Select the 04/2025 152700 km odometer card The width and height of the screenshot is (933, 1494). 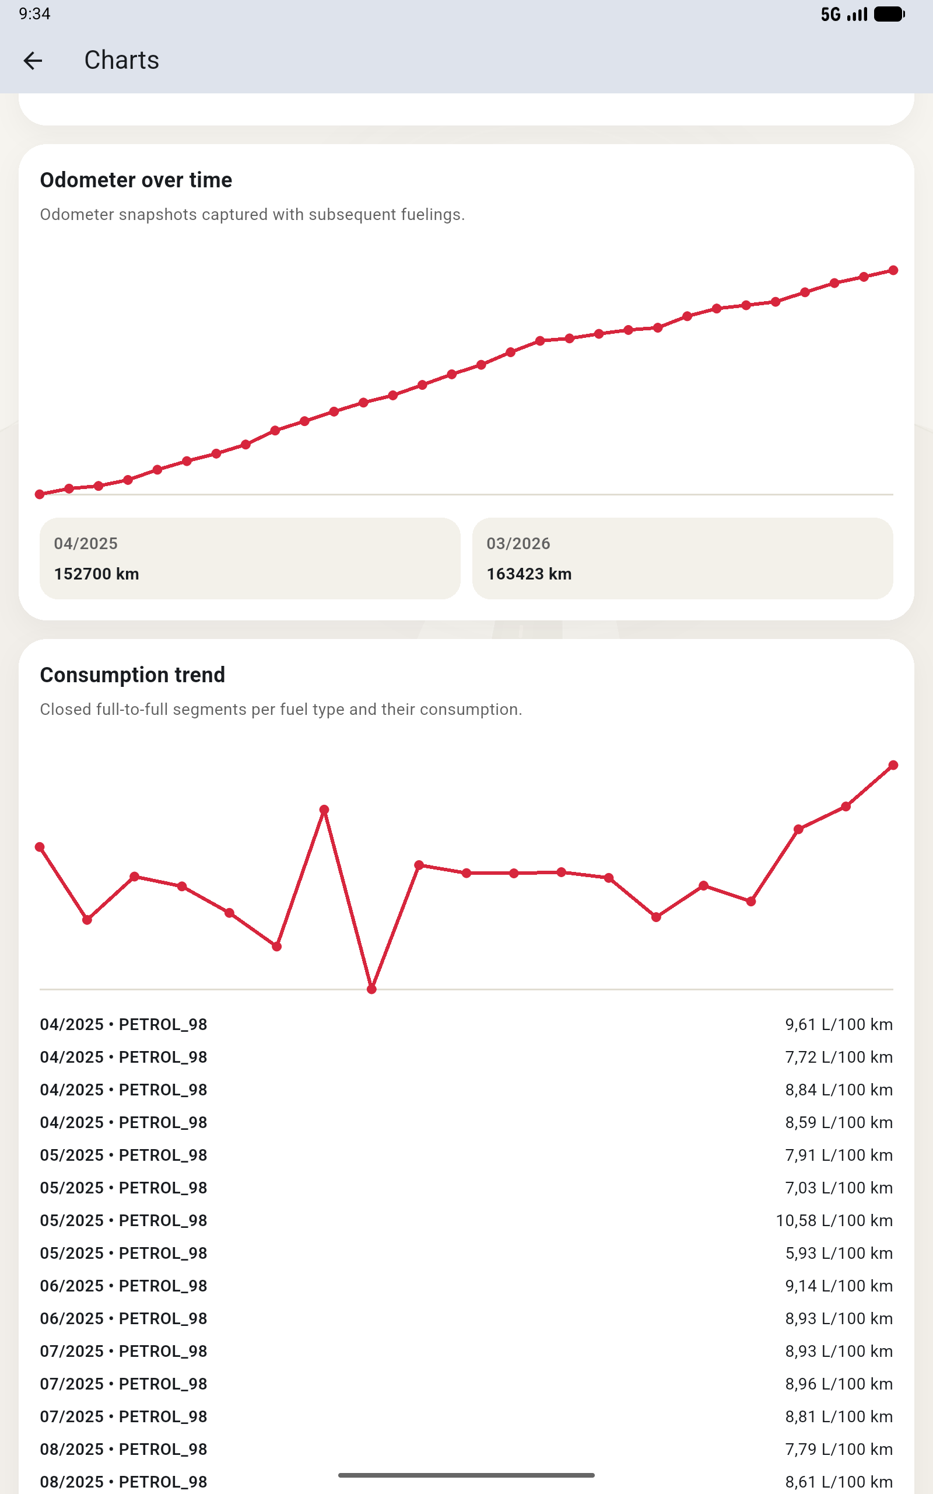click(250, 558)
